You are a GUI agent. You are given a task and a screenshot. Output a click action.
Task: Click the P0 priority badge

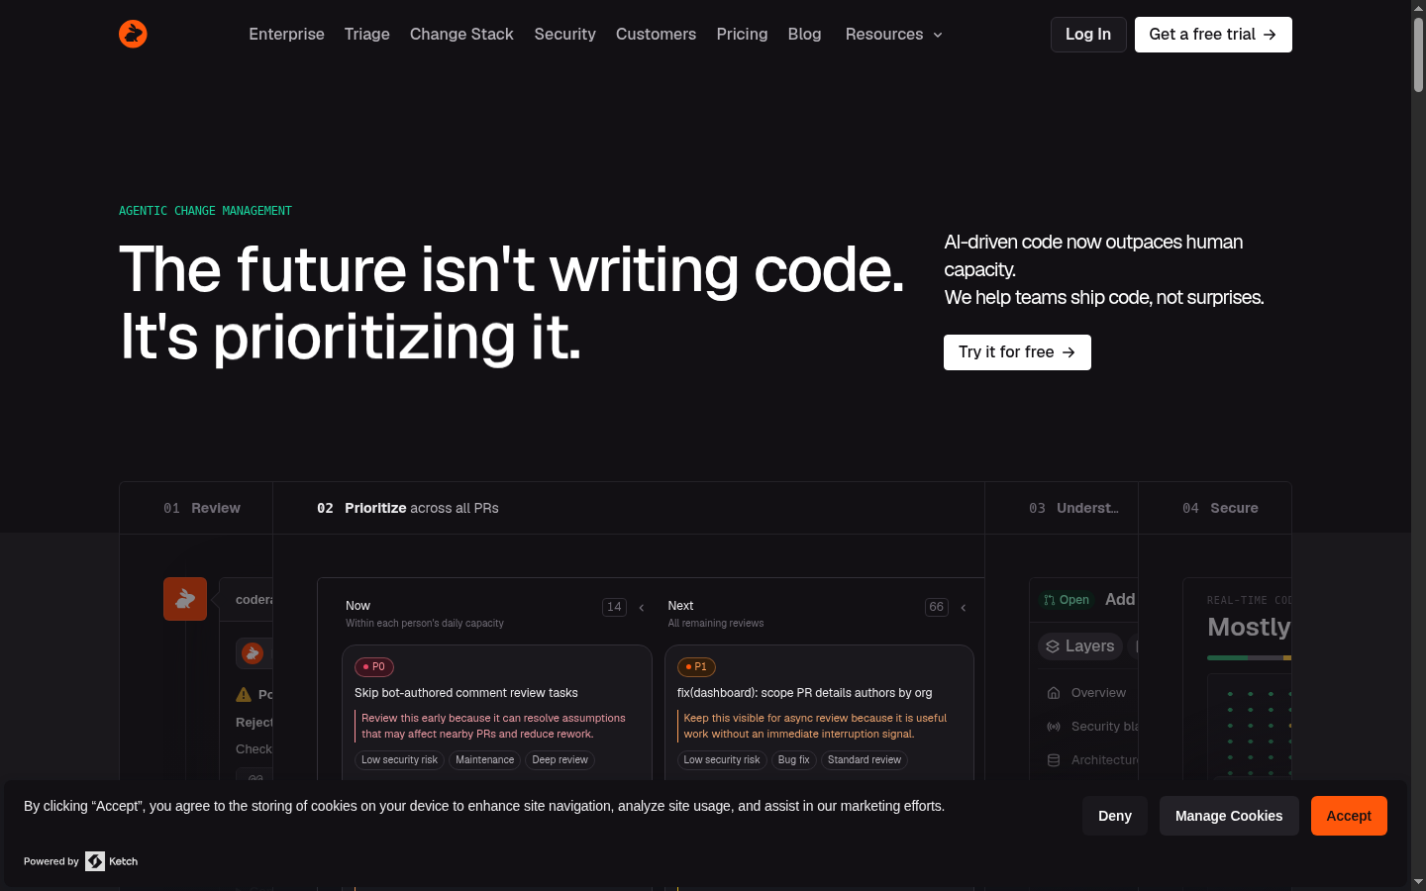tap(374, 667)
